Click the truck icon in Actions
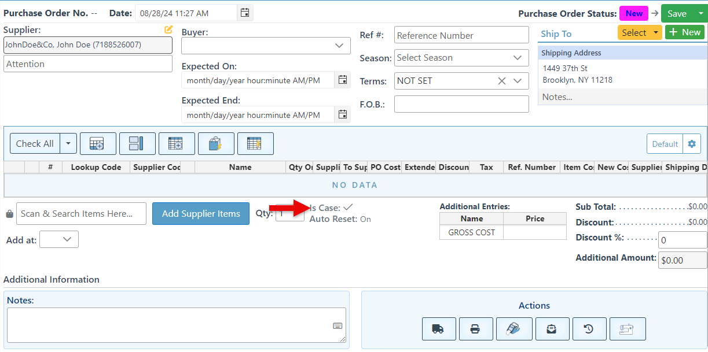This screenshot has height=352, width=708. click(x=439, y=329)
